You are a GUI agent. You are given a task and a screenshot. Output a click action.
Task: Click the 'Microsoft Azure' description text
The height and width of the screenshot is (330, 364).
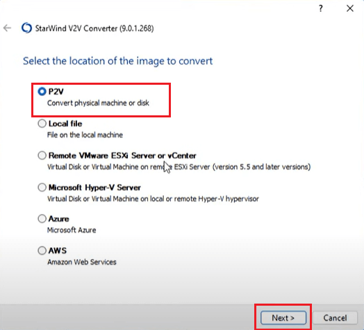point(72,230)
